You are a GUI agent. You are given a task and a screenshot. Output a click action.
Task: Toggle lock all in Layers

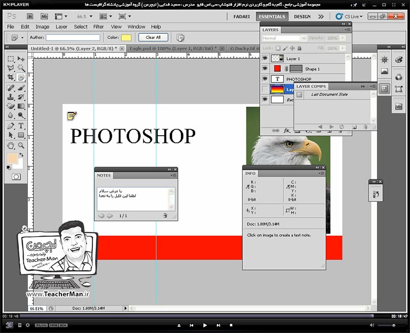[x=300, y=48]
